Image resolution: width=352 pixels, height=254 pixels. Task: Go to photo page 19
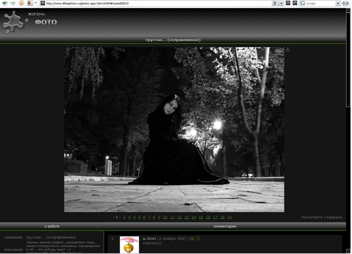point(229,217)
